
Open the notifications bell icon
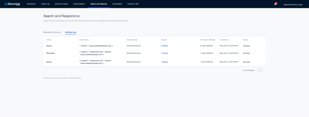pyautogui.click(x=275, y=4)
